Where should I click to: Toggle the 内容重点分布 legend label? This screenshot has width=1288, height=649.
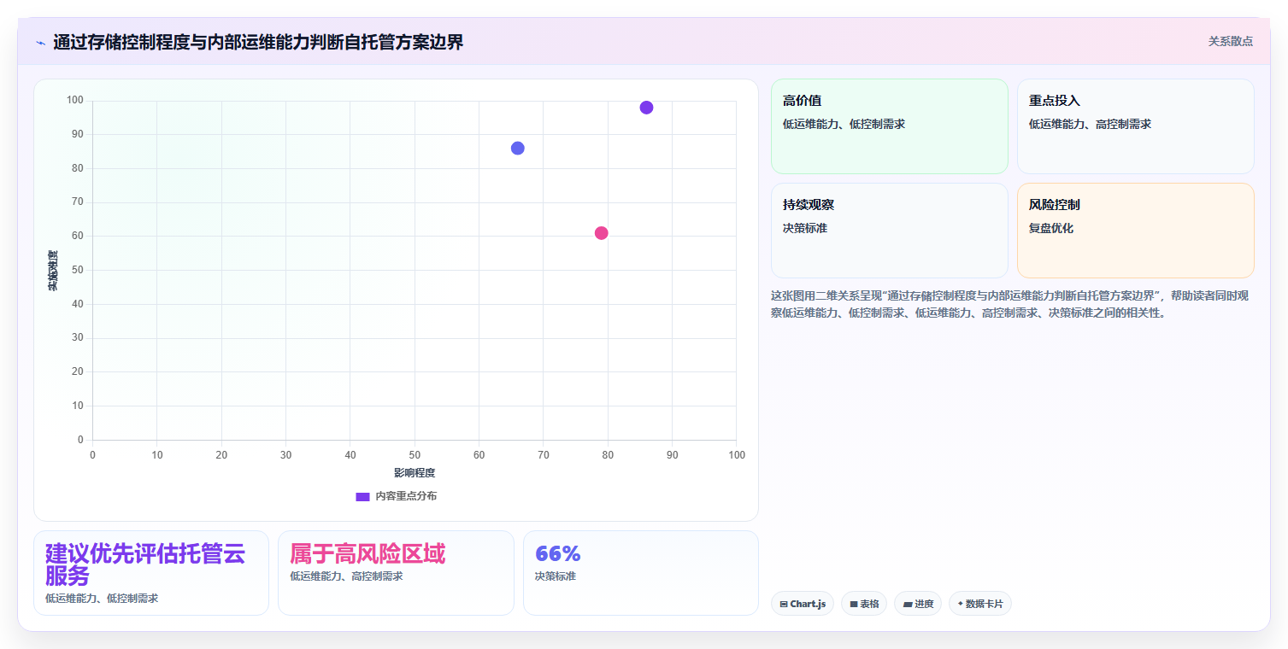click(x=406, y=496)
